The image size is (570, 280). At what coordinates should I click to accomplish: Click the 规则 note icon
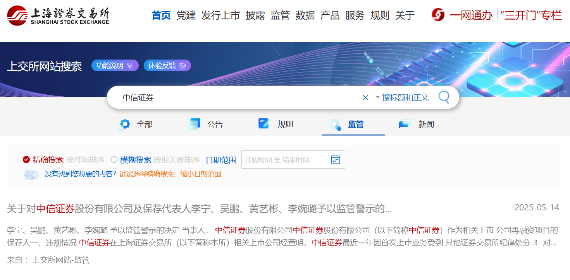(263, 124)
